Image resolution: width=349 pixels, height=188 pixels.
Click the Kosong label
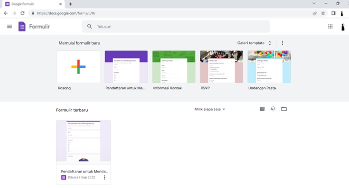coord(64,88)
